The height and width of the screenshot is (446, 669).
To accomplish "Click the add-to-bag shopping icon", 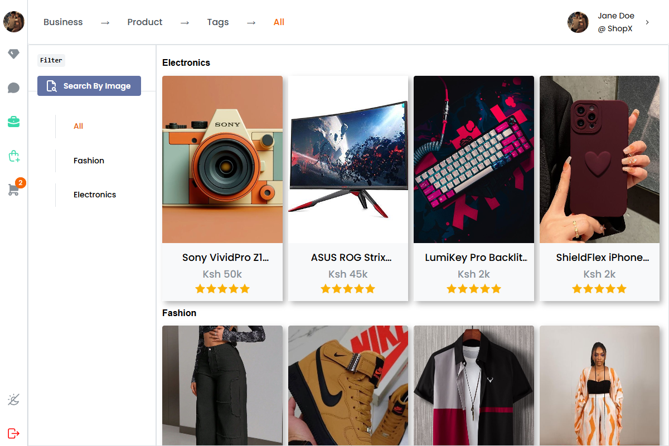I will (14, 156).
